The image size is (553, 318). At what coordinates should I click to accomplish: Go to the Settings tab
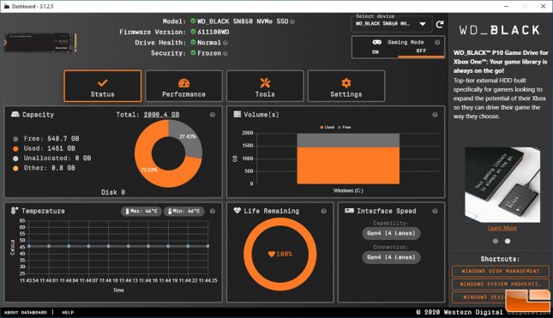(346, 86)
